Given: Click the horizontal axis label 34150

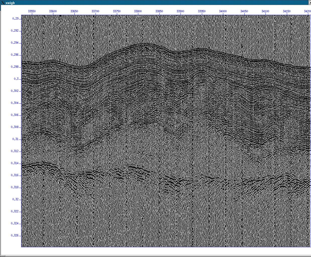Looking at the screenshot, I should tap(287, 11).
